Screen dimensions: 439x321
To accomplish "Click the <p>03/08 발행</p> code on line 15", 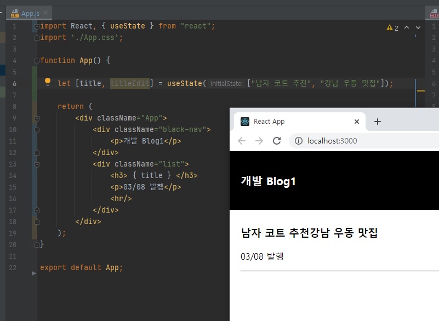I will (x=146, y=187).
